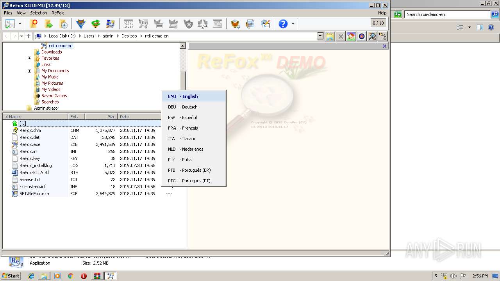This screenshot has width=500, height=281.
Task: Close the right preview pane with X
Action: 384,46
